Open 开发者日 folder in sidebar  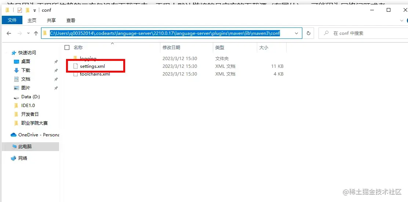coord(30,114)
